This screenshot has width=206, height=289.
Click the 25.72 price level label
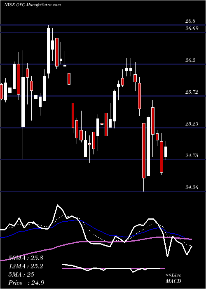(x=192, y=92)
